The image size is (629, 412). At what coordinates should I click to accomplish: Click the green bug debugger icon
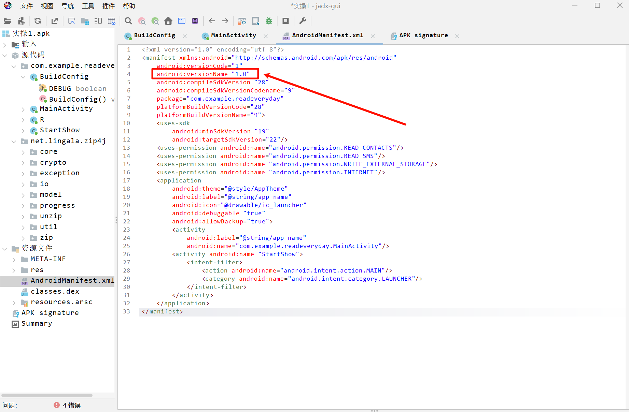(x=269, y=21)
